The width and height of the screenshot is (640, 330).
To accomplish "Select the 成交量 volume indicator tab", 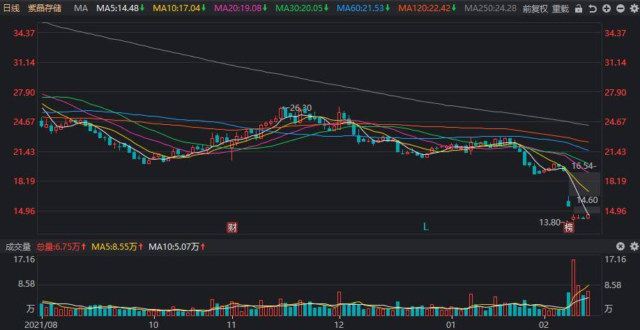I will click(x=17, y=246).
